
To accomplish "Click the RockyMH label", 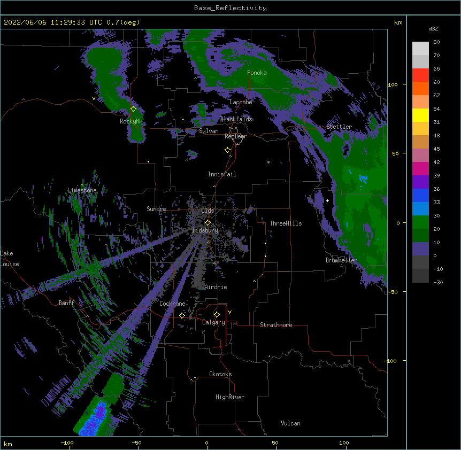I will click(131, 121).
